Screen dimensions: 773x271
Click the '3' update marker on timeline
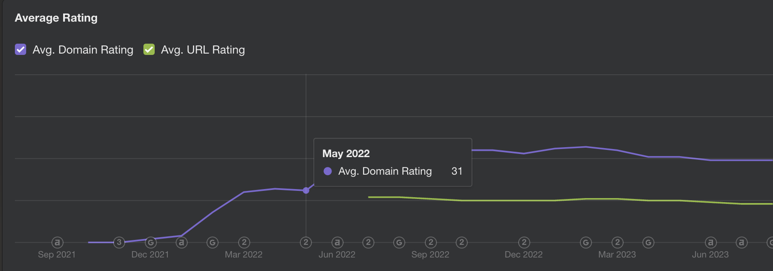119,243
